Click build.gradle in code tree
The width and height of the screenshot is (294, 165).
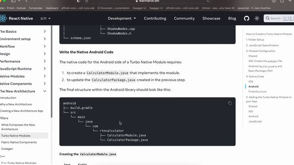click(x=81, y=108)
